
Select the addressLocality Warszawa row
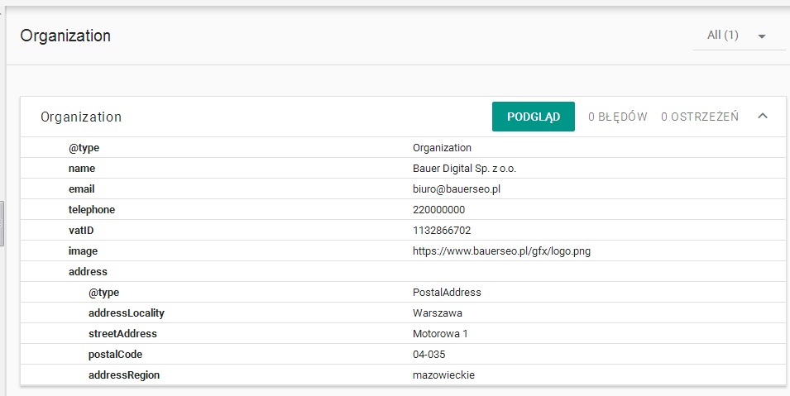click(403, 313)
